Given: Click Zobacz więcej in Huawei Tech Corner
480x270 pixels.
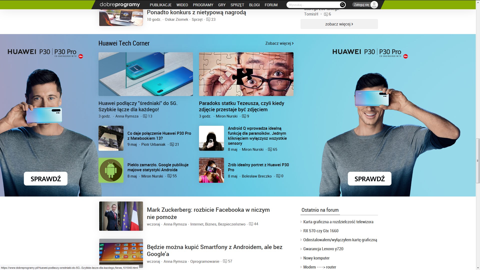Looking at the screenshot, I should 279,43.
